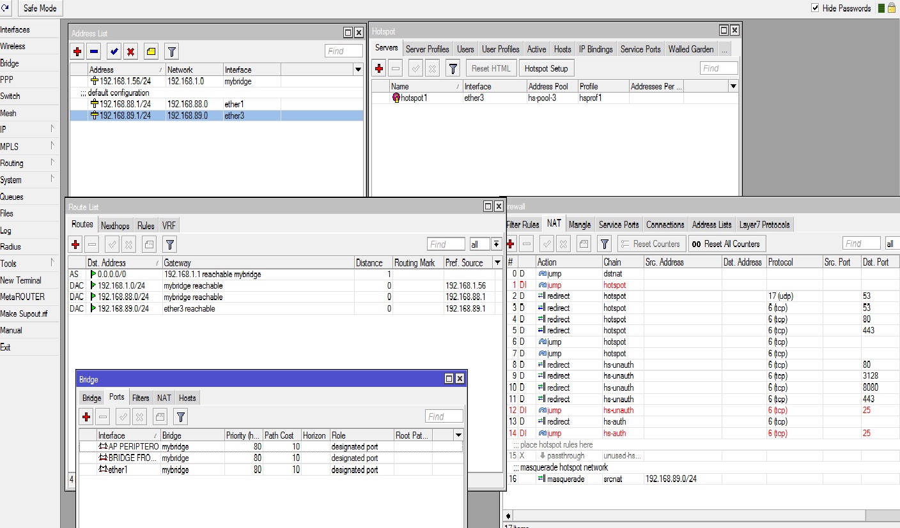Viewport: 900px width, 528px height.
Task: Add a new route in Route List
Action: [x=75, y=244]
